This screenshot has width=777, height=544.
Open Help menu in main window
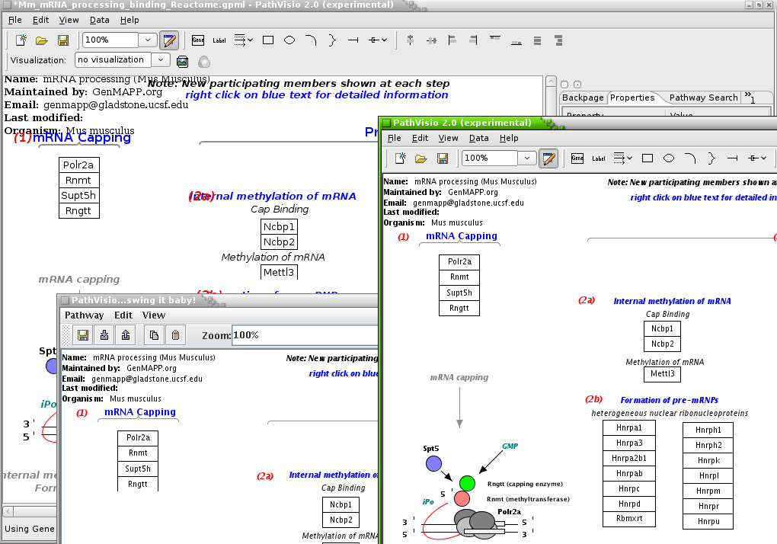tap(129, 20)
